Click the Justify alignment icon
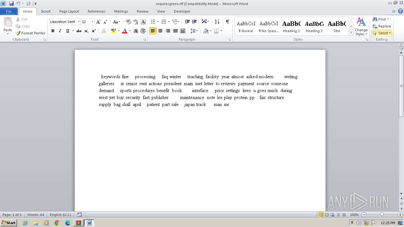Viewport: 404px width, 227px height. point(175,31)
